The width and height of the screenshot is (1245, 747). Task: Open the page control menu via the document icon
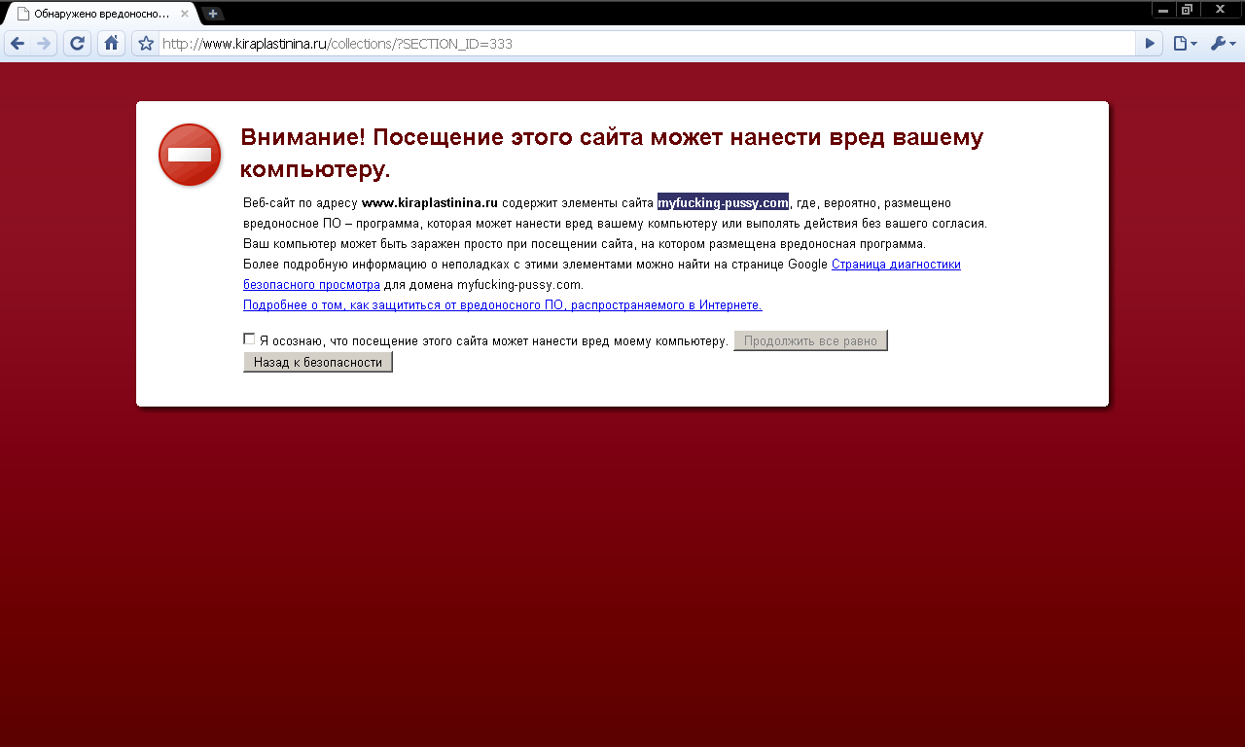pyautogui.click(x=1180, y=43)
